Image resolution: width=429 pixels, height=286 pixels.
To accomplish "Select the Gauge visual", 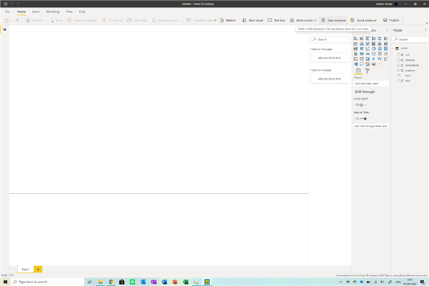I will coord(367,53).
